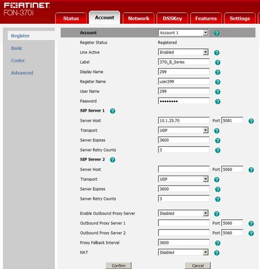Focus SIP Server 2 Retry Counts field
This screenshot has height=269, width=260.
click(x=184, y=198)
